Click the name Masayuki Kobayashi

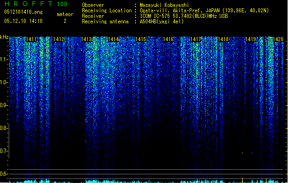(164, 5)
